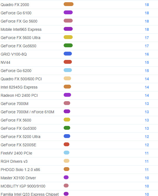Open the Quadro FX 2000 entry

pyautogui.click(x=15, y=5)
